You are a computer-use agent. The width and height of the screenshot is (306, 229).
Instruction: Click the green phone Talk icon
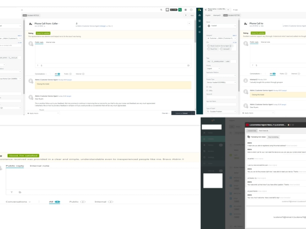180,10
